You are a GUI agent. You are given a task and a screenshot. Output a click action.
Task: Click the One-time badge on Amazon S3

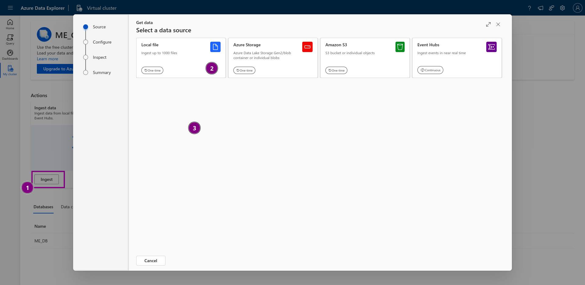click(336, 70)
